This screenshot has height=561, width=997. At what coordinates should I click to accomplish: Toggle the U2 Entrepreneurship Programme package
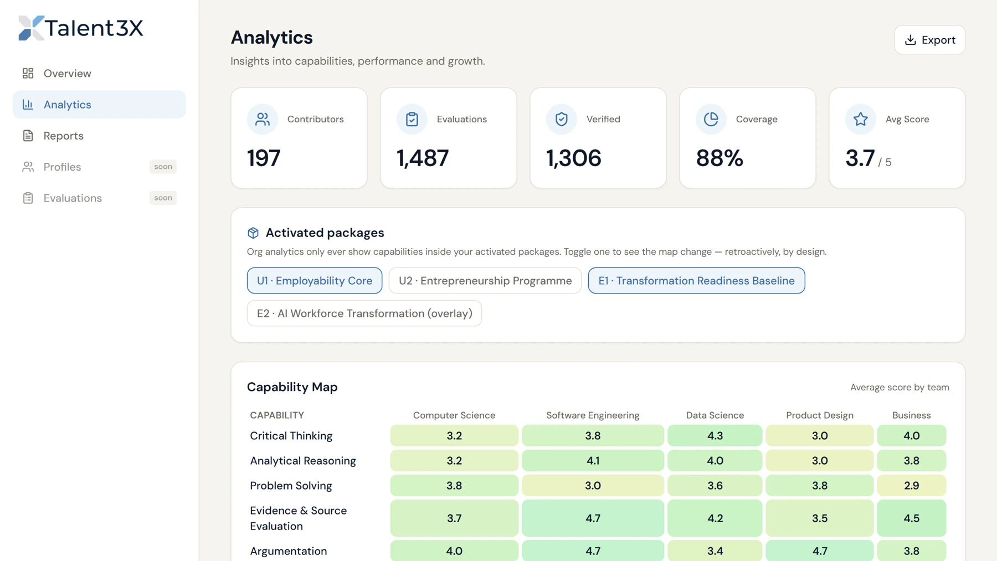click(485, 281)
